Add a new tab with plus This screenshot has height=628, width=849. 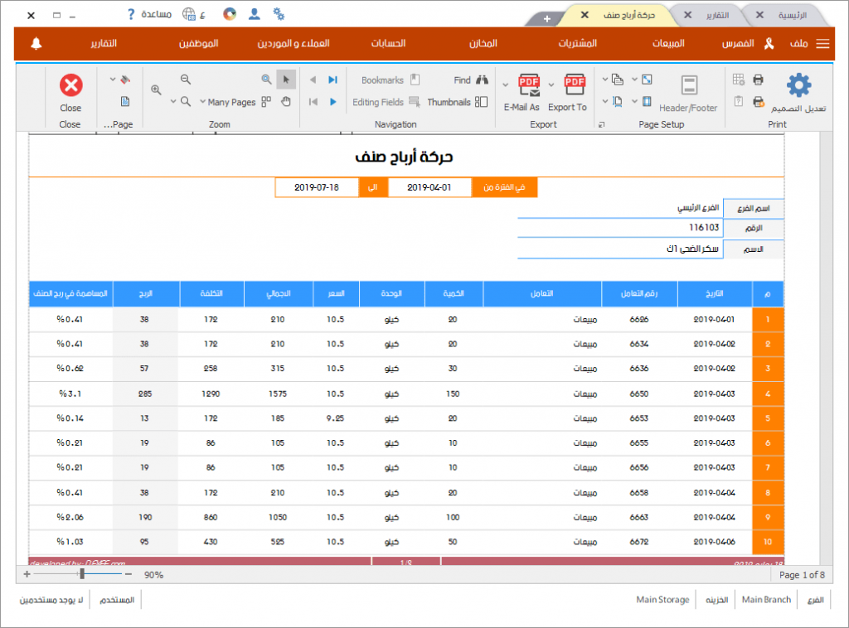pos(547,19)
